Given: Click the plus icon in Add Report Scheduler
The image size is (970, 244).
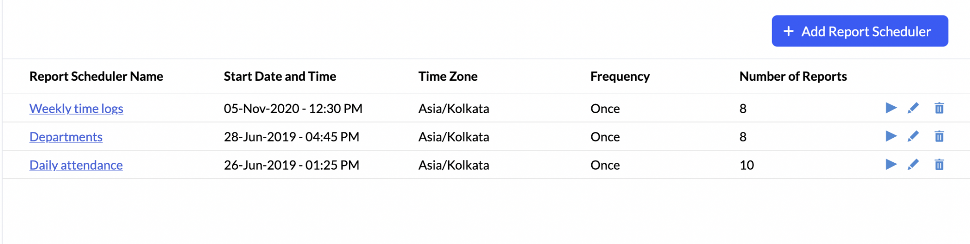Looking at the screenshot, I should click(x=789, y=31).
